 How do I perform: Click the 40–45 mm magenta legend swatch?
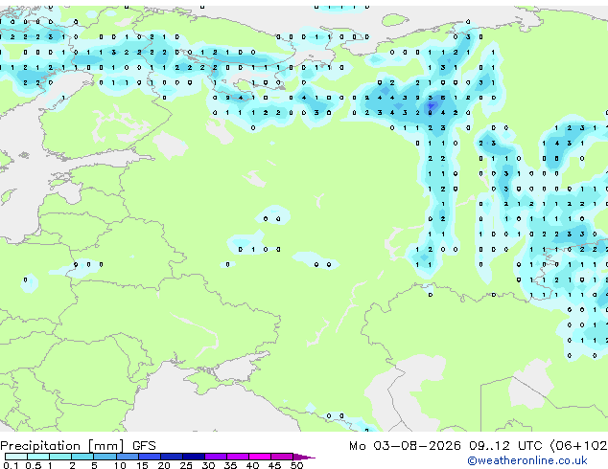(x=260, y=457)
